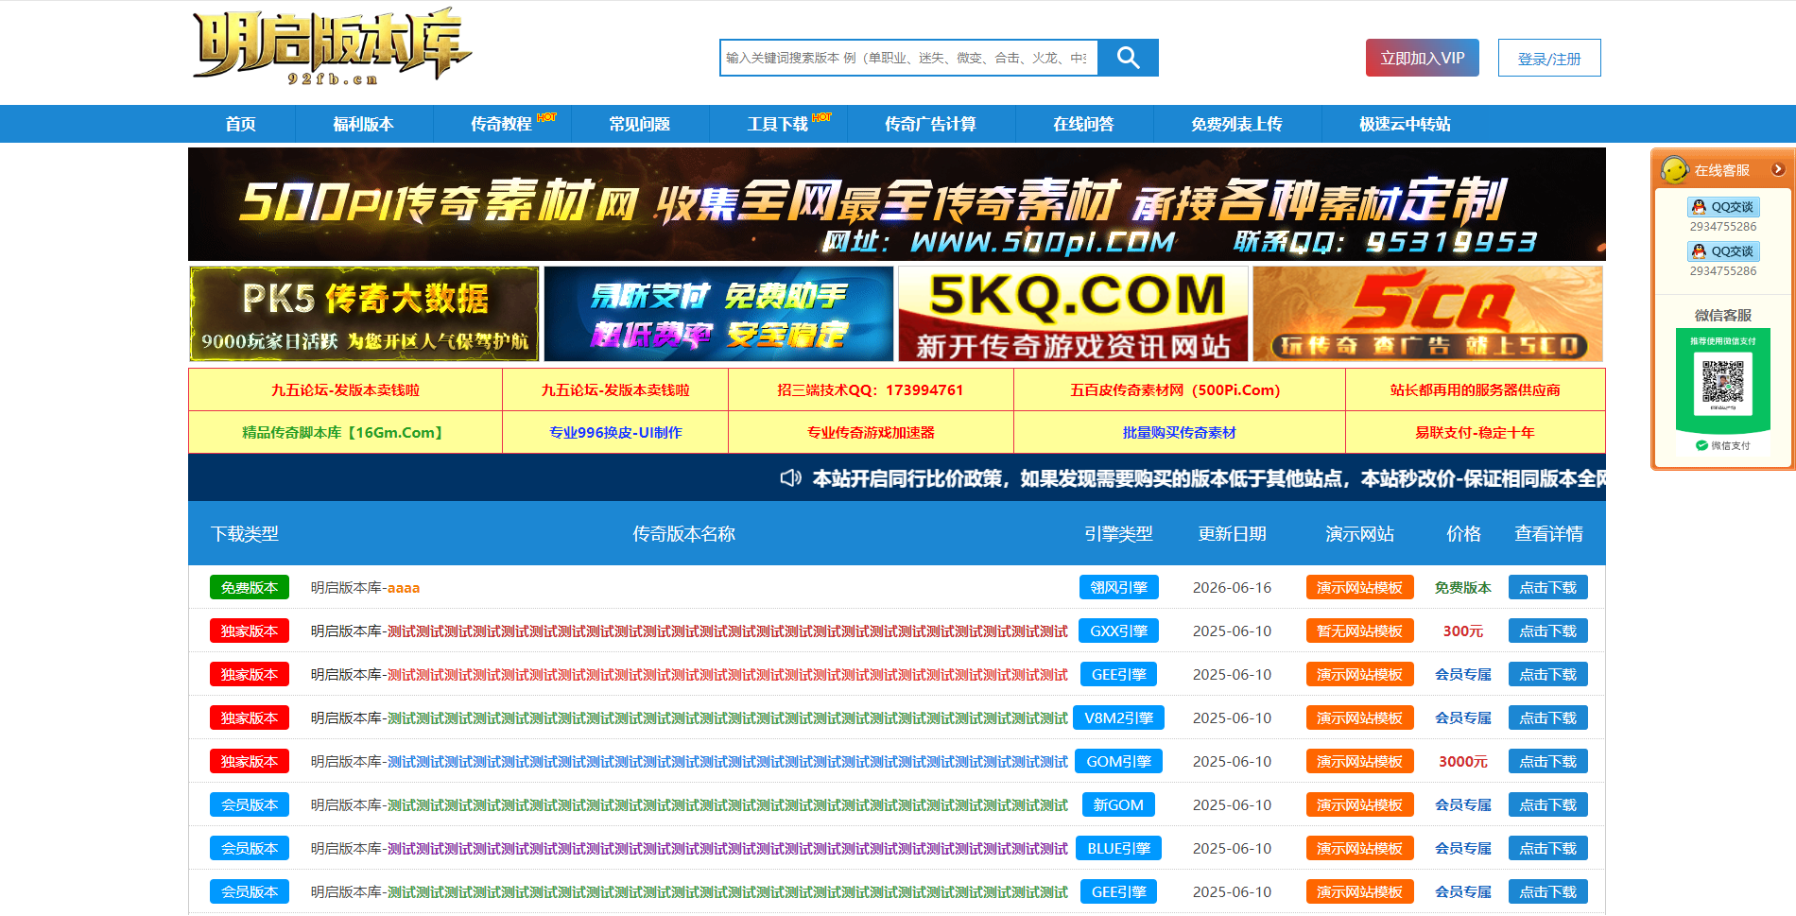Click 免费版本 price text in the aaaa row

pos(1462,587)
